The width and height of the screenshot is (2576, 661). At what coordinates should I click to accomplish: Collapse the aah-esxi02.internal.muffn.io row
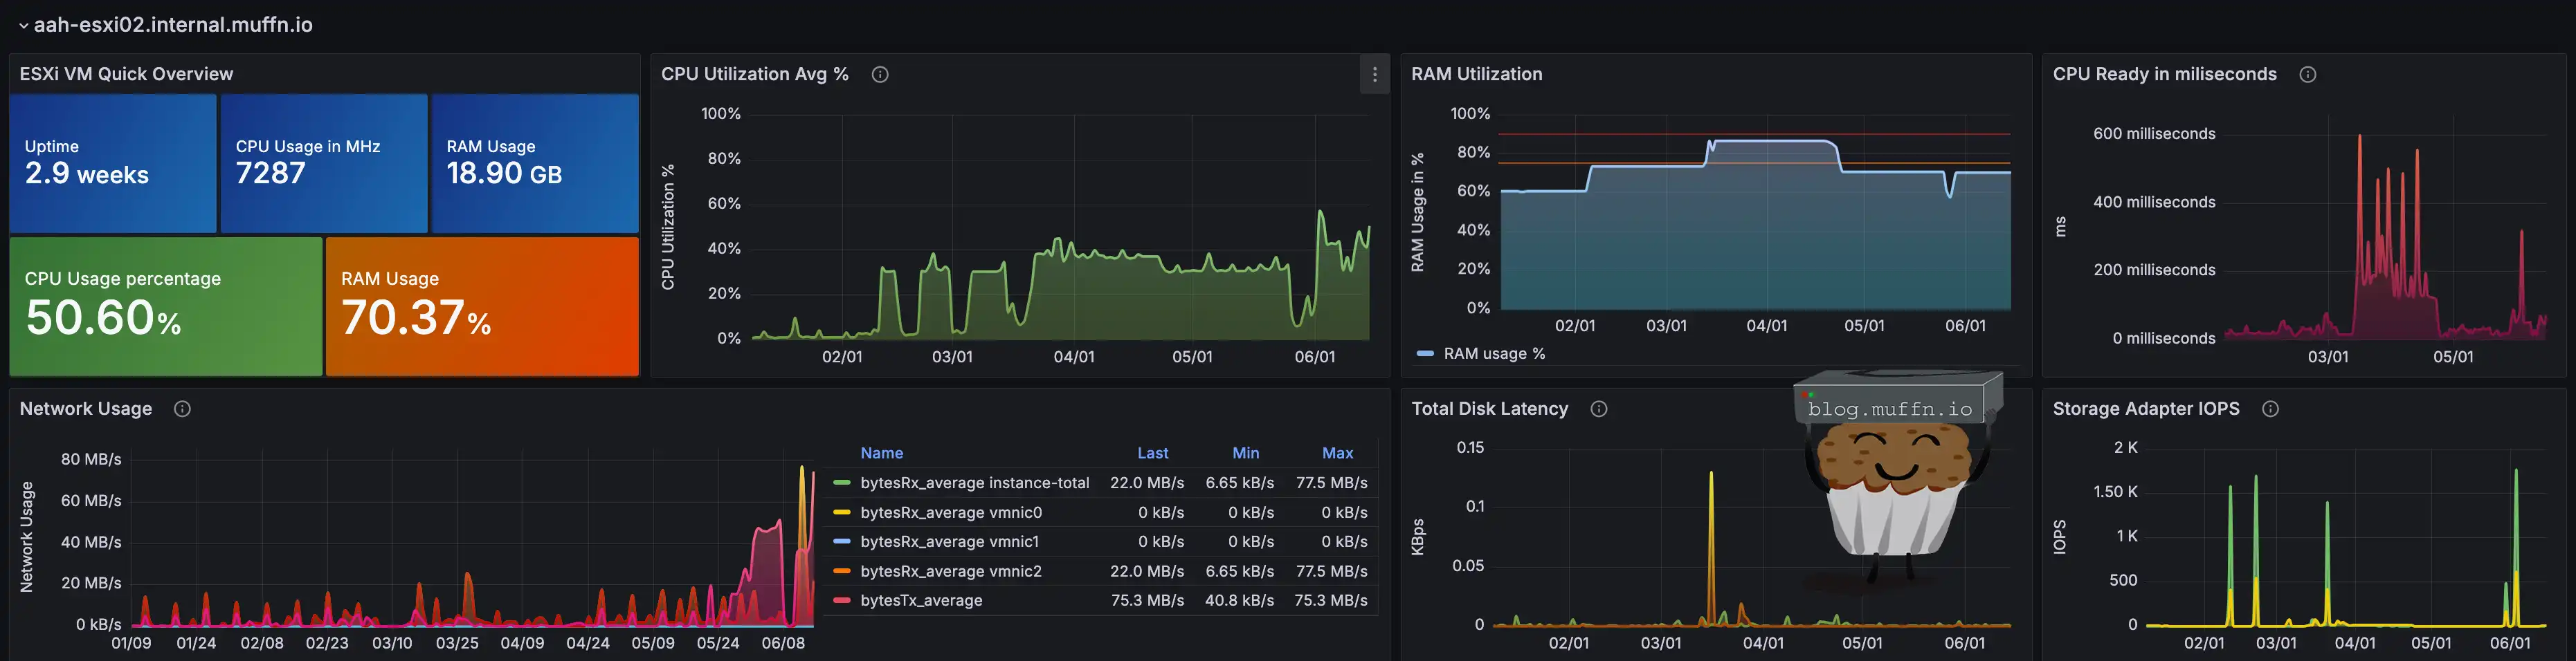click(x=23, y=25)
